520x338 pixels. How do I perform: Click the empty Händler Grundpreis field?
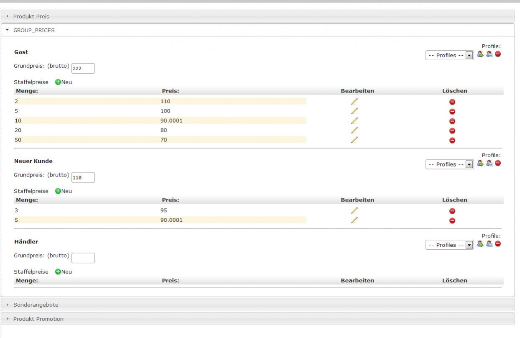(83, 258)
